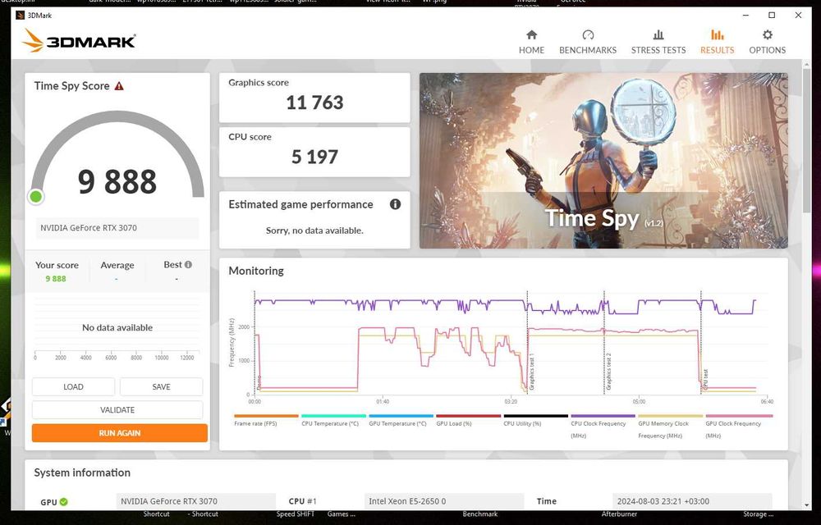Click the info icon next to Best
The width and height of the screenshot is (821, 525).
188,265
